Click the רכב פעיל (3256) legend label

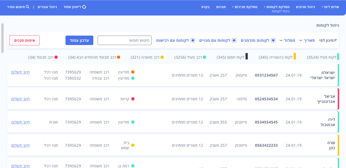click(x=188, y=57)
